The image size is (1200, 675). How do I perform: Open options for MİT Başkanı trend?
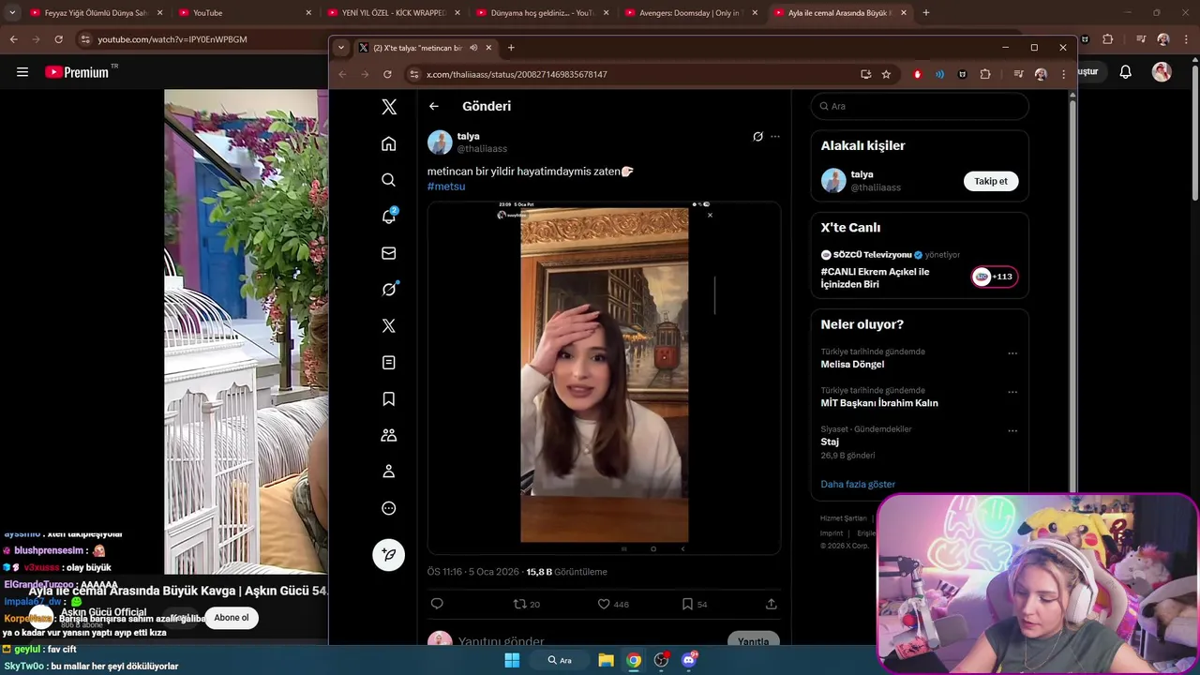tap(1012, 393)
